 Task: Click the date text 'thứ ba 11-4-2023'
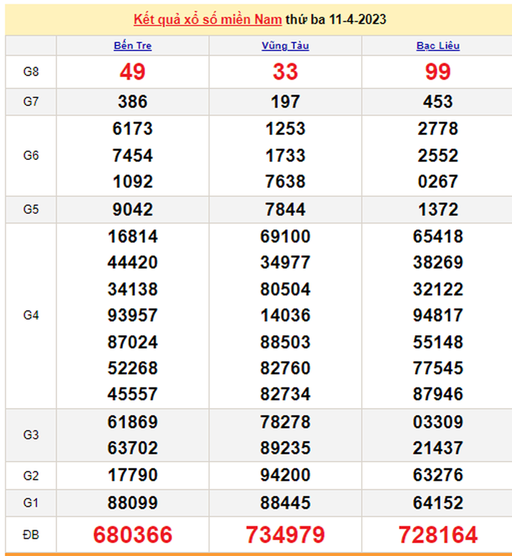336,19
